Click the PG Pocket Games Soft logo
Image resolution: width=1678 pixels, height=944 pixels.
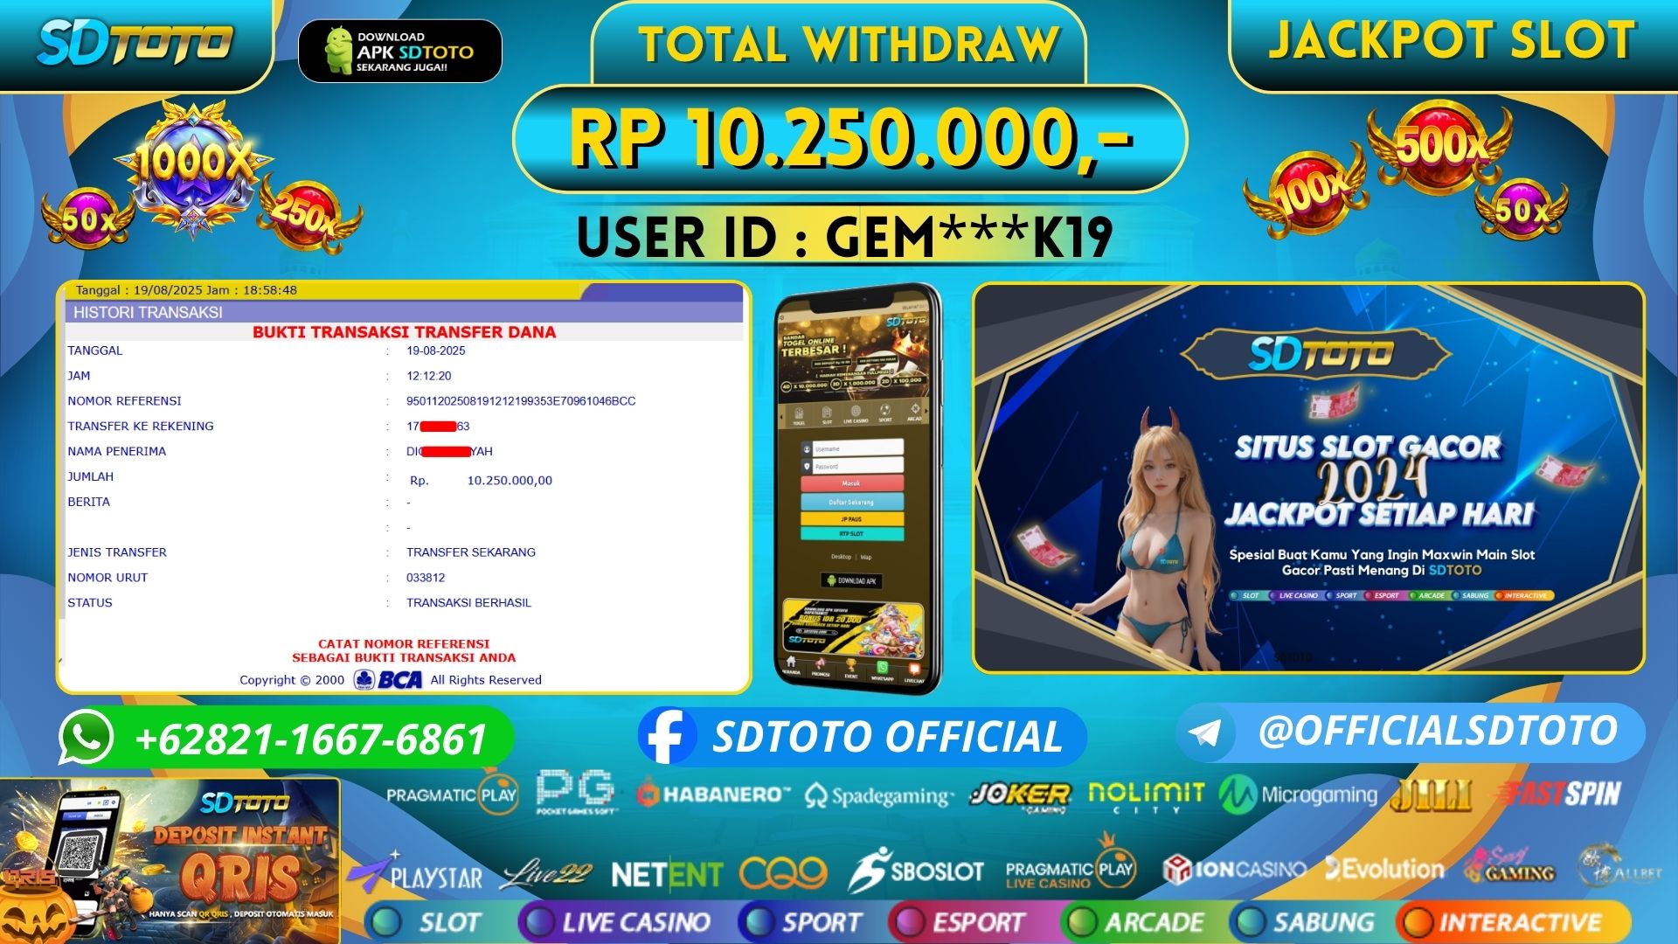point(575,792)
